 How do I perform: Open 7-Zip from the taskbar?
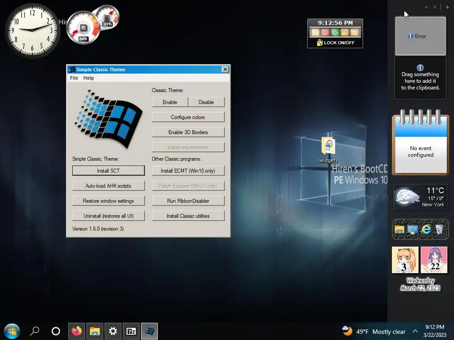click(131, 331)
